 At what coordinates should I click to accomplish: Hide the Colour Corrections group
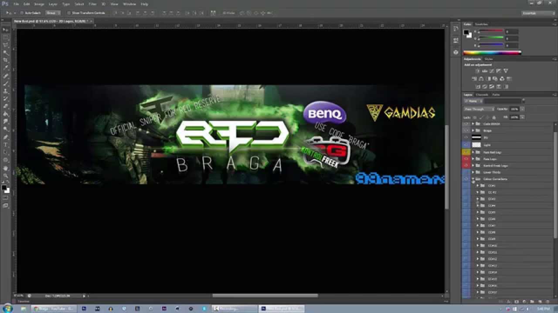pos(466,179)
